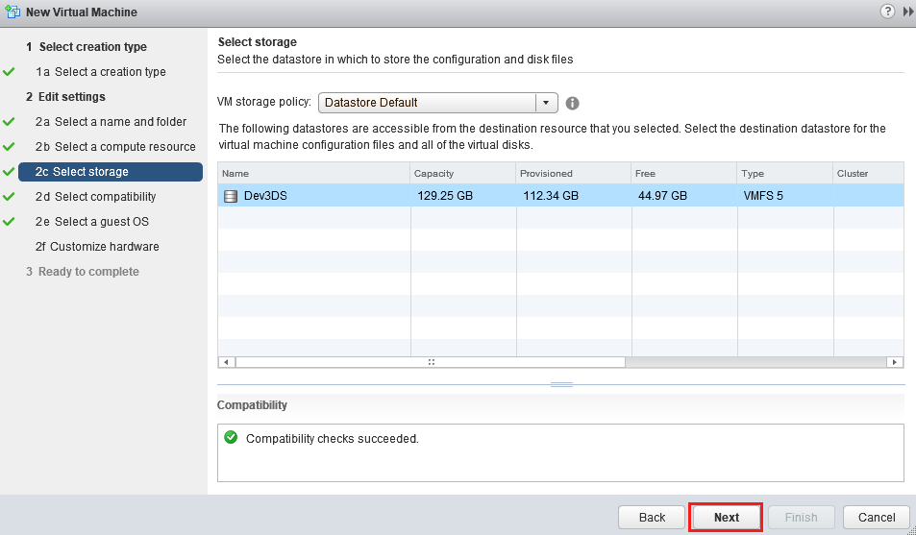Click the checkmark beside Select a compute resource

[9, 147]
